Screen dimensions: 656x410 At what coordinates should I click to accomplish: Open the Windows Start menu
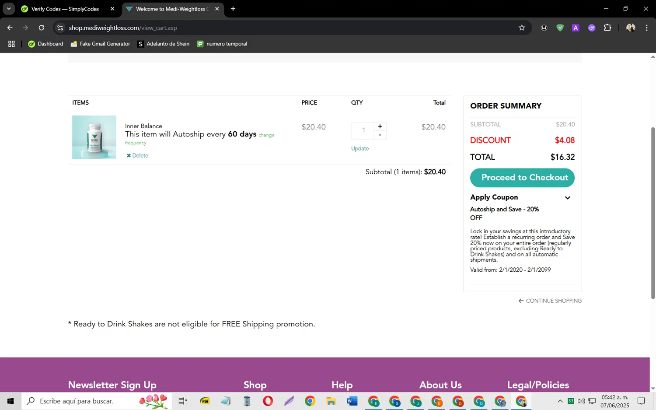[x=10, y=401]
